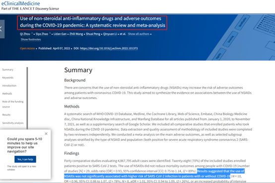Click the 'Summary' heading
The image size is (275, 183).
pyautogui.click(x=78, y=70)
